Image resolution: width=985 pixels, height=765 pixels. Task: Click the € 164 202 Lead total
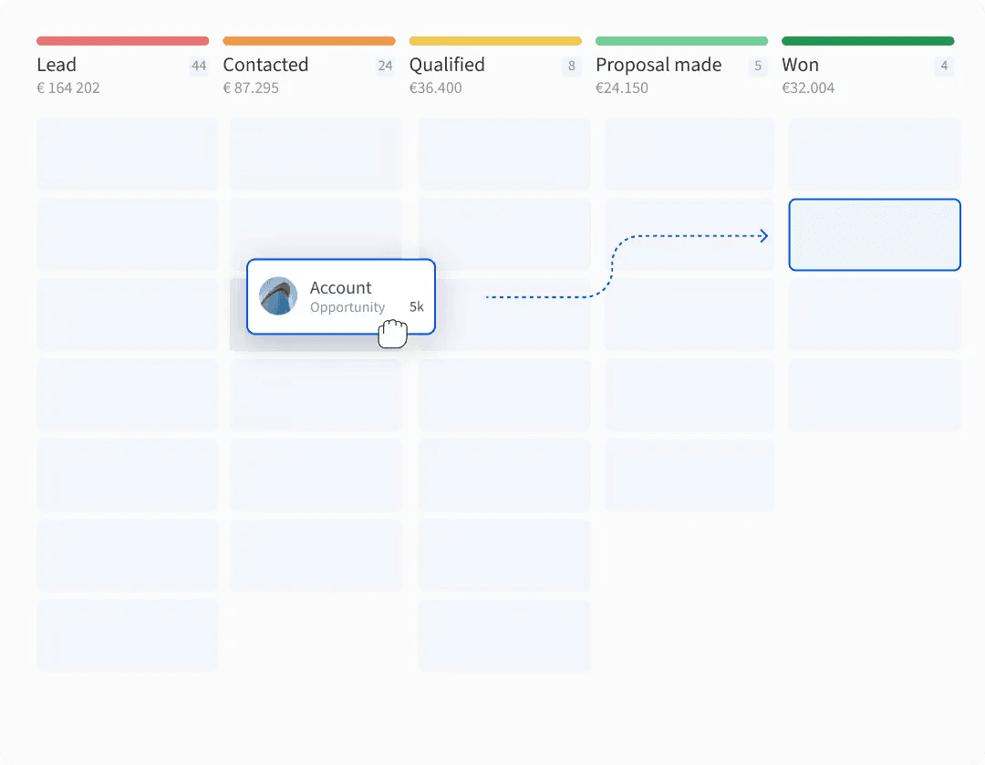[x=68, y=88]
